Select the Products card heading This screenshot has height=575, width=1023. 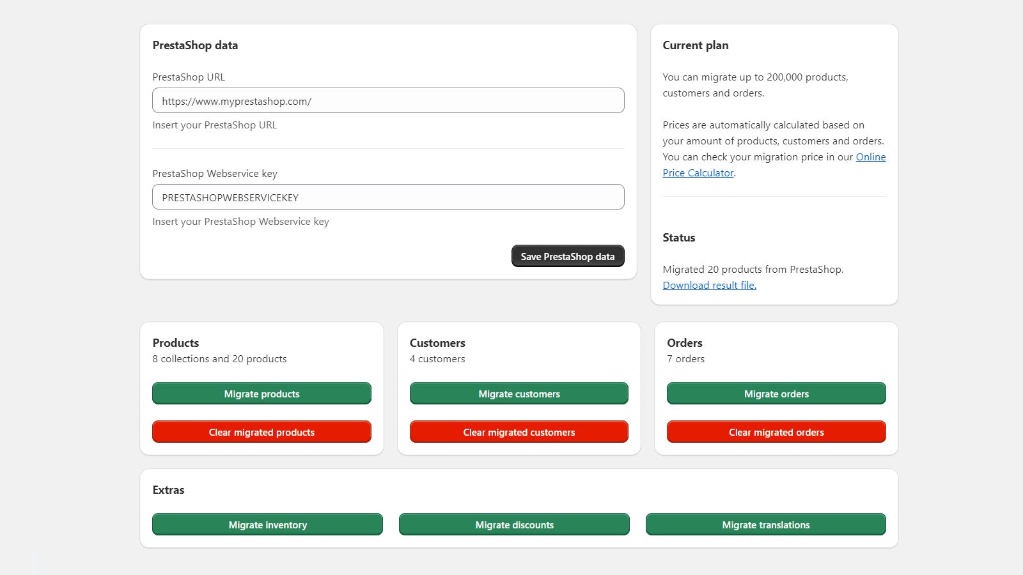coord(175,343)
